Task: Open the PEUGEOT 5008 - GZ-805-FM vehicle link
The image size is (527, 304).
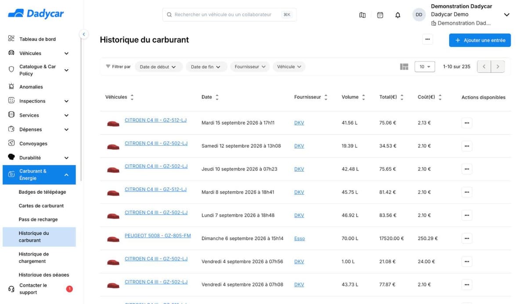Action: (x=158, y=236)
